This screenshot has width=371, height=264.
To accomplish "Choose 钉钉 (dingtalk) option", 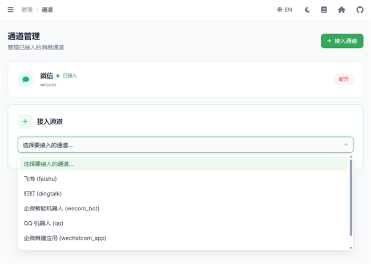I will [x=42, y=193].
